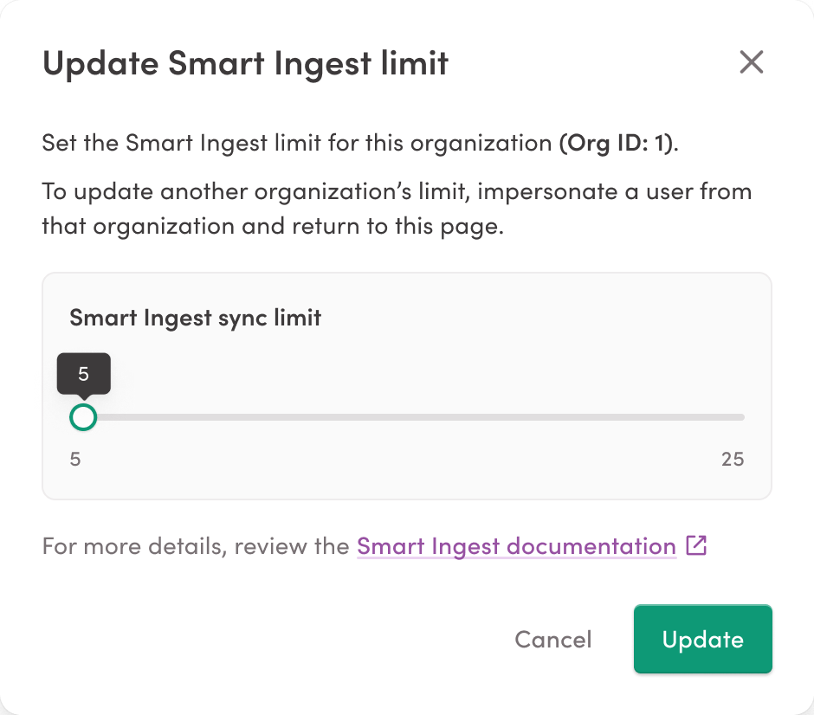Select the minimum label 5 under the slider
This screenshot has width=814, height=715.
click(75, 459)
